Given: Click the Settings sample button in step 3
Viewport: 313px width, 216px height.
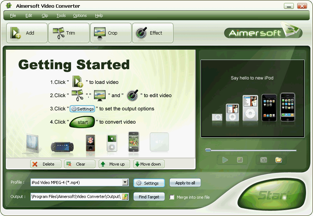Looking at the screenshot, I should (82, 109).
